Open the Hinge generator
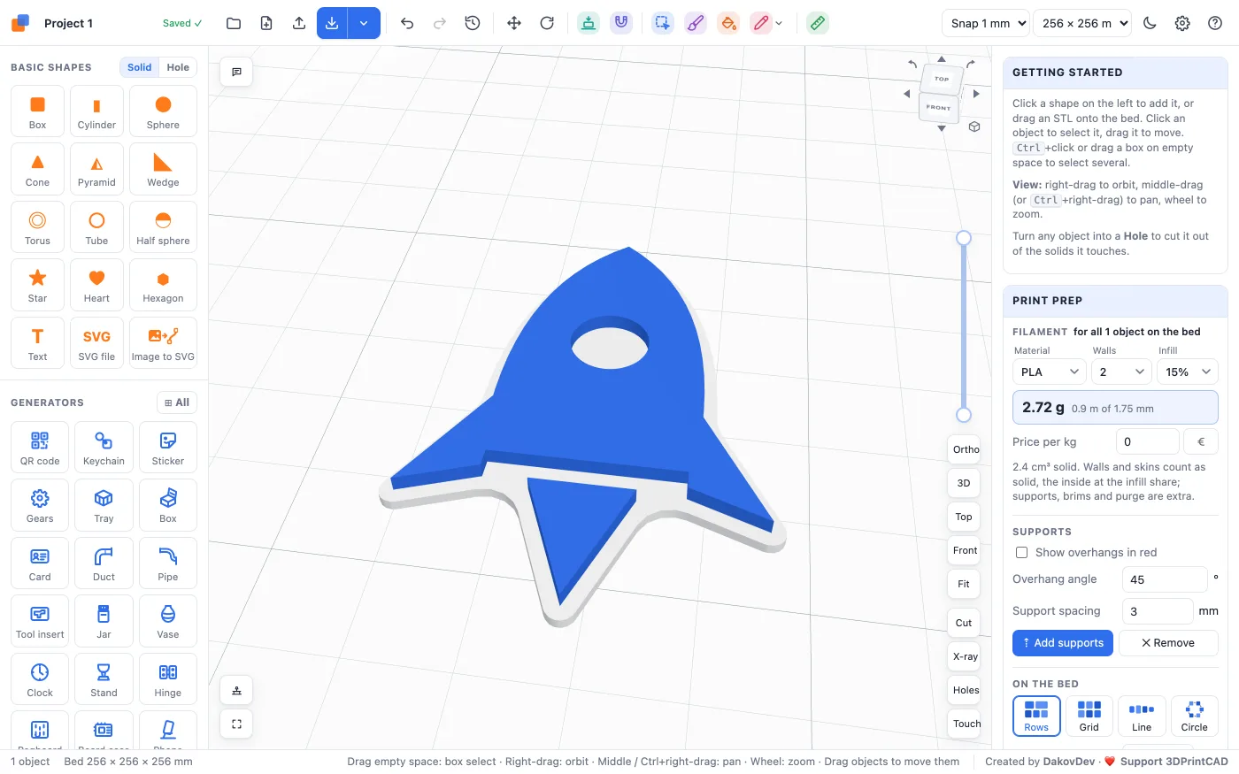Screen dimensions: 1239x774 coord(168,679)
